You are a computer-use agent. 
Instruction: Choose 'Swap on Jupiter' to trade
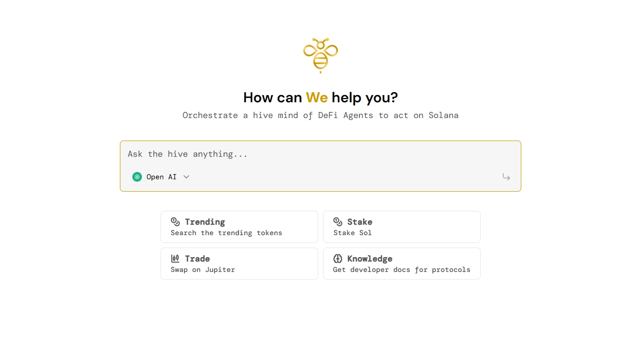coord(203,270)
